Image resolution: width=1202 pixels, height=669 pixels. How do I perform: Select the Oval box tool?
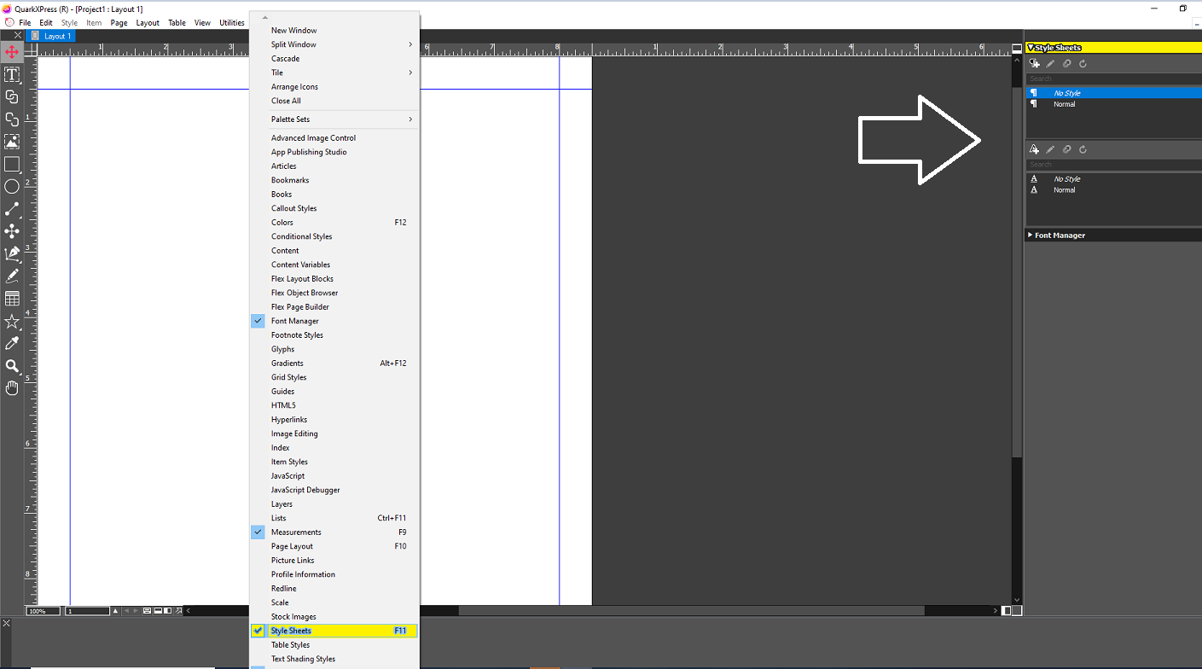[12, 186]
